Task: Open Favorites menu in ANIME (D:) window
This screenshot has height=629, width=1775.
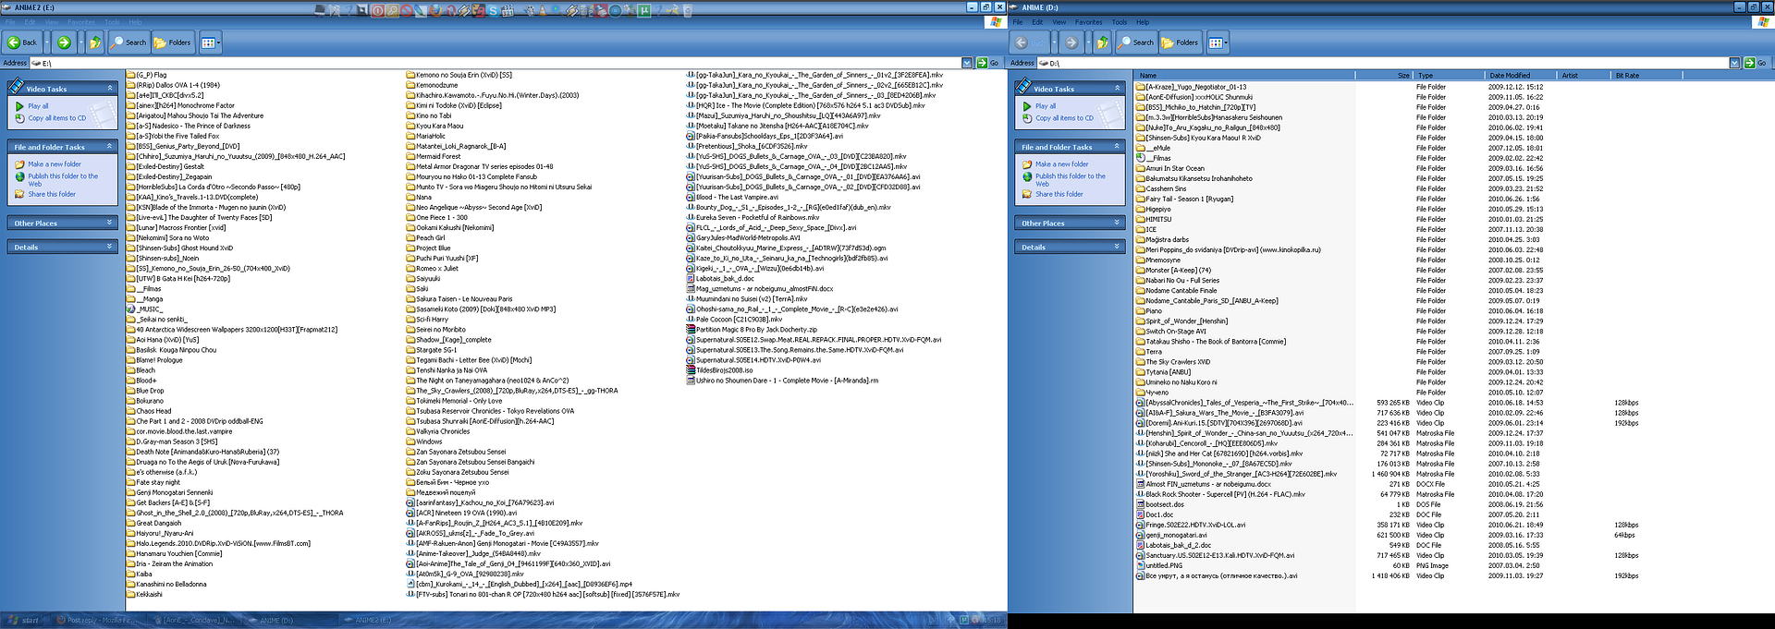Action: [1088, 22]
